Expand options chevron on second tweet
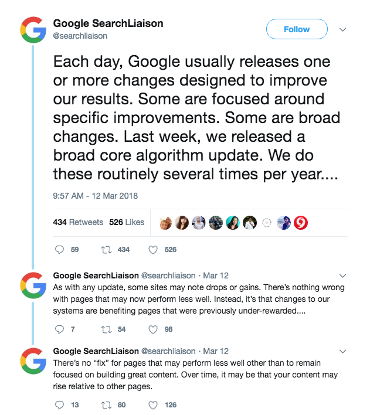Image resolution: width=370 pixels, height=415 pixels. pyautogui.click(x=342, y=275)
